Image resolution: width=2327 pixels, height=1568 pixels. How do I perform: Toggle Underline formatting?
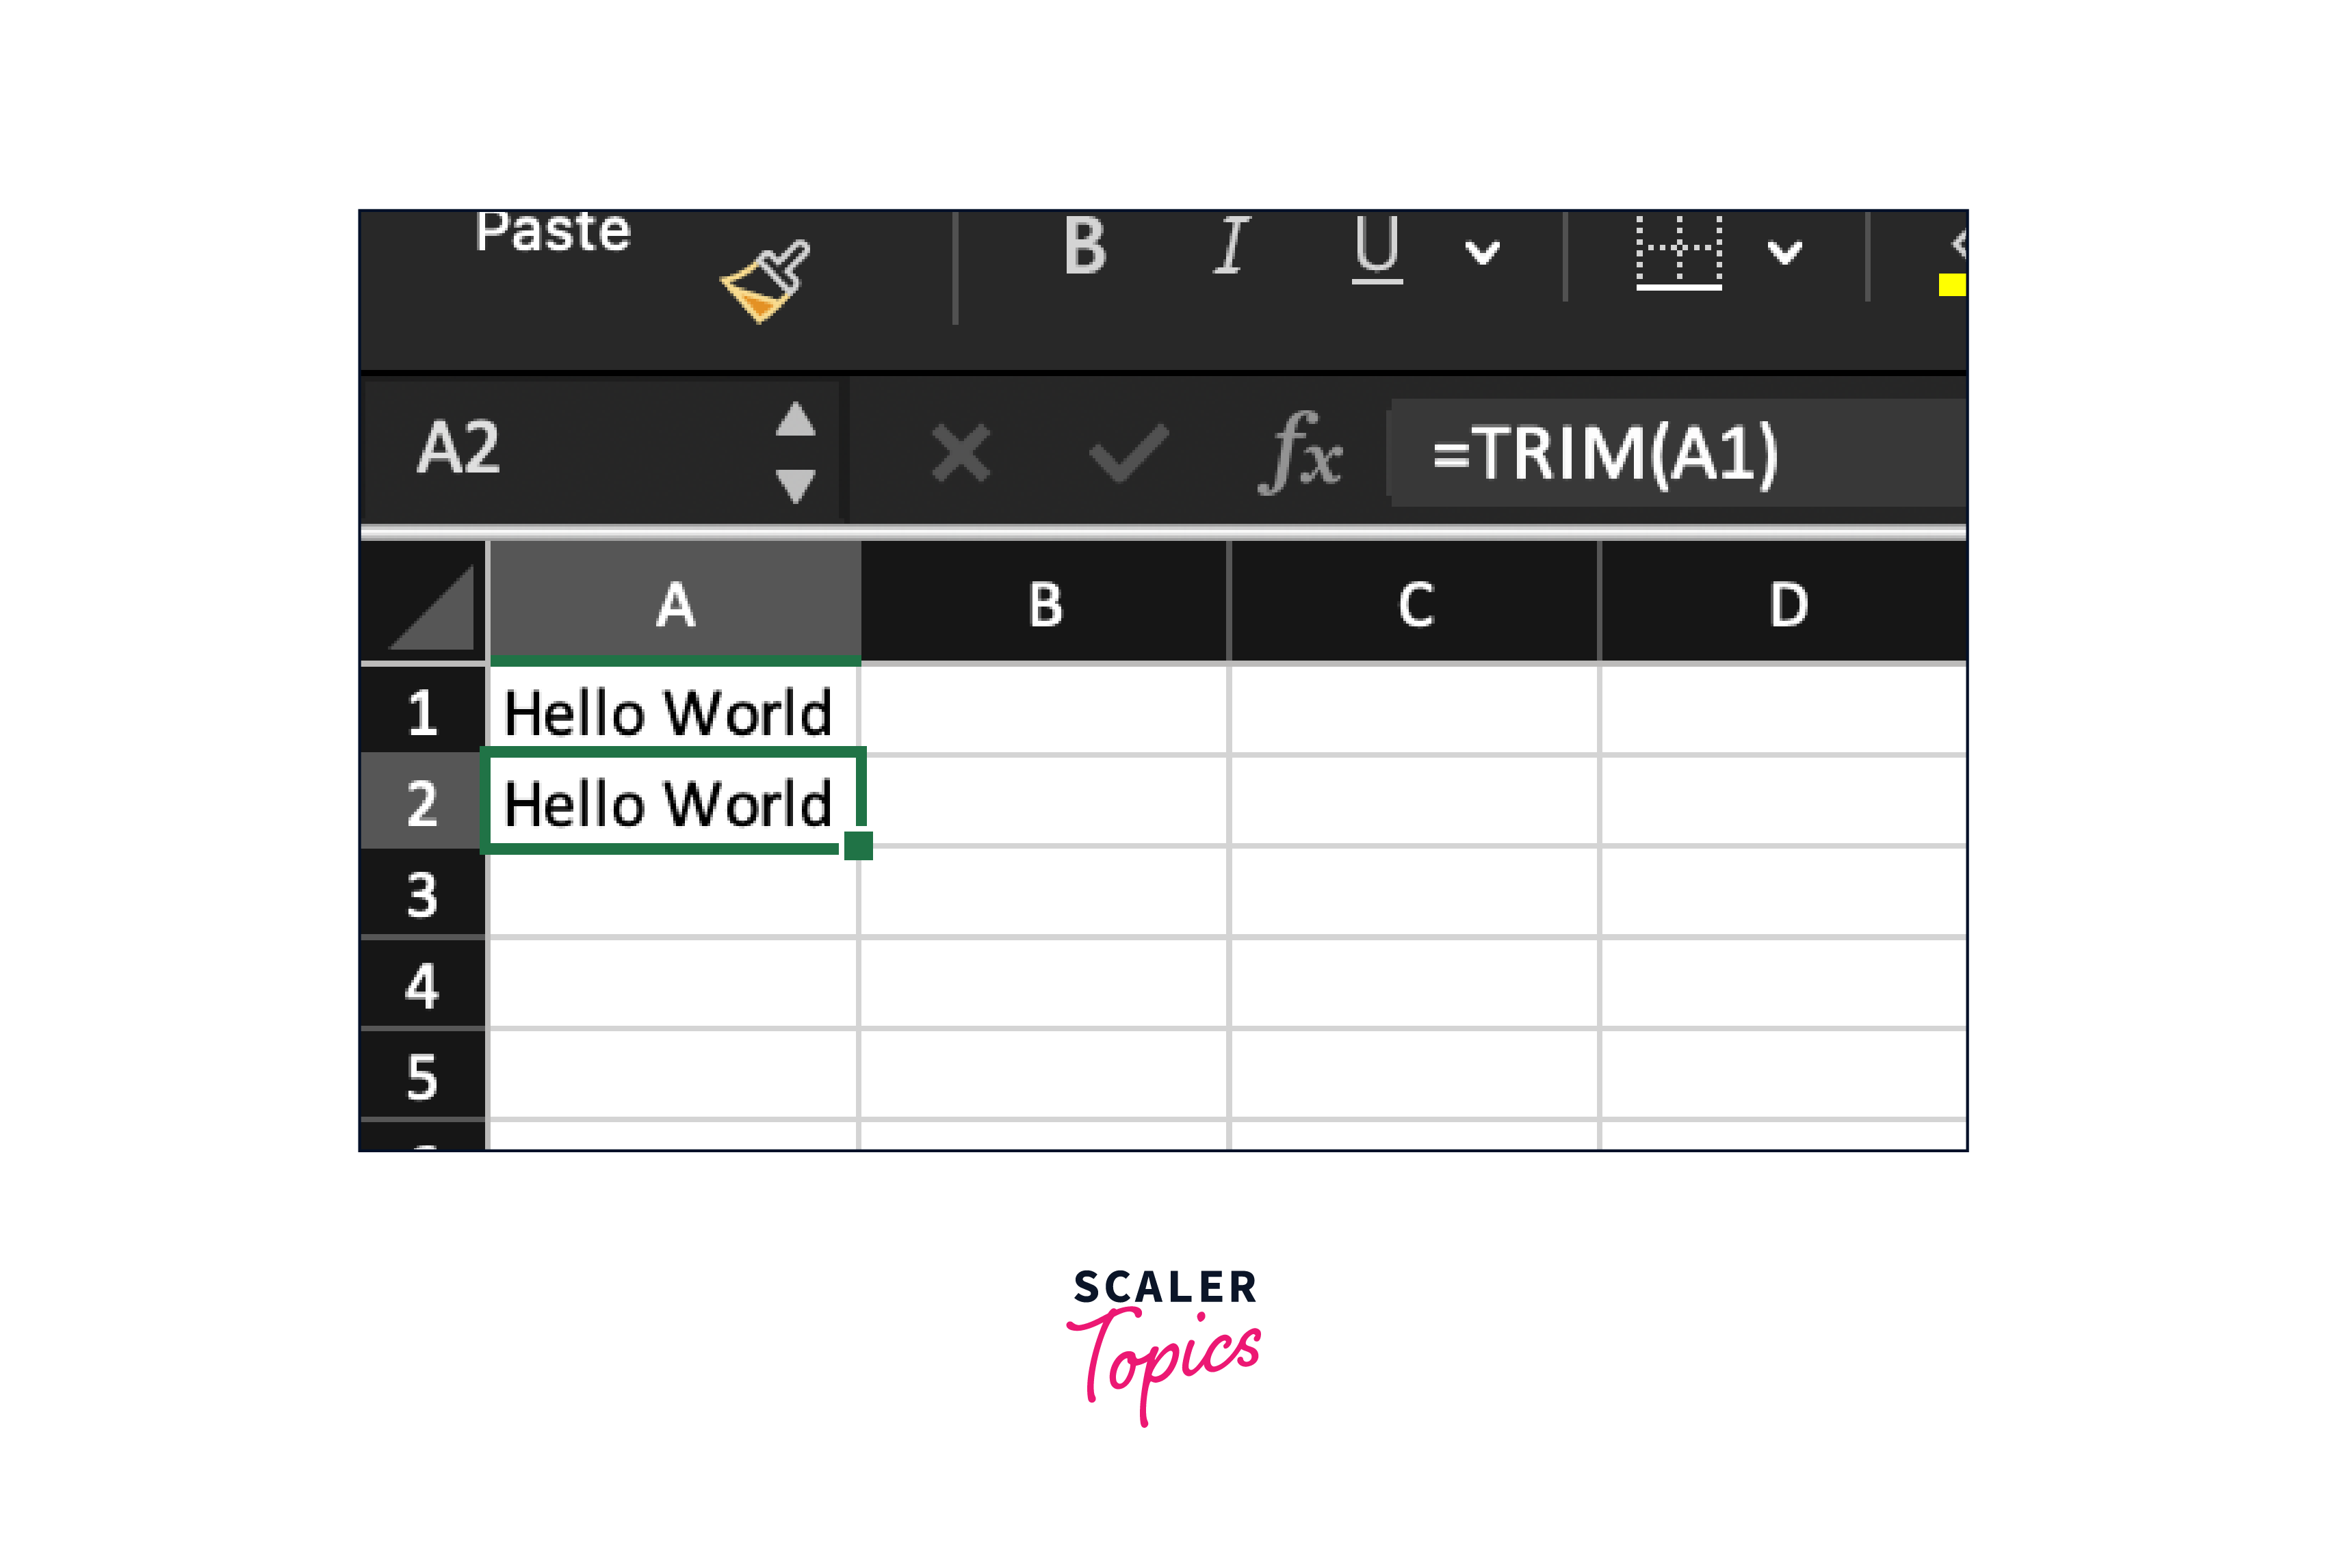point(1377,248)
